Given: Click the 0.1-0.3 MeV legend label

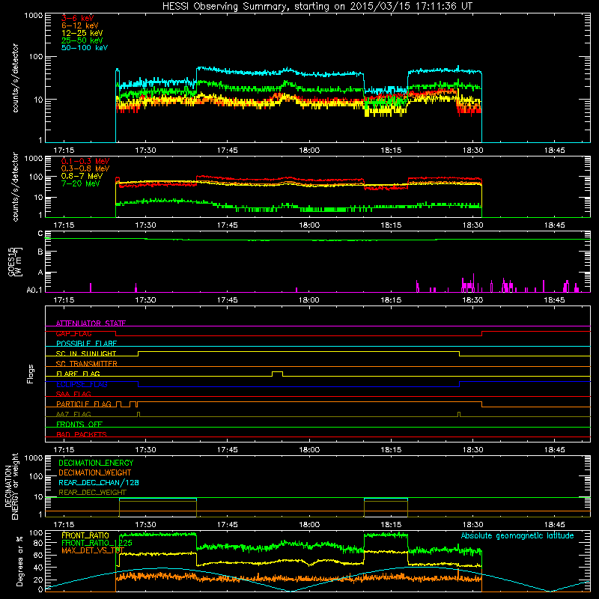Looking at the screenshot, I should point(85,161).
